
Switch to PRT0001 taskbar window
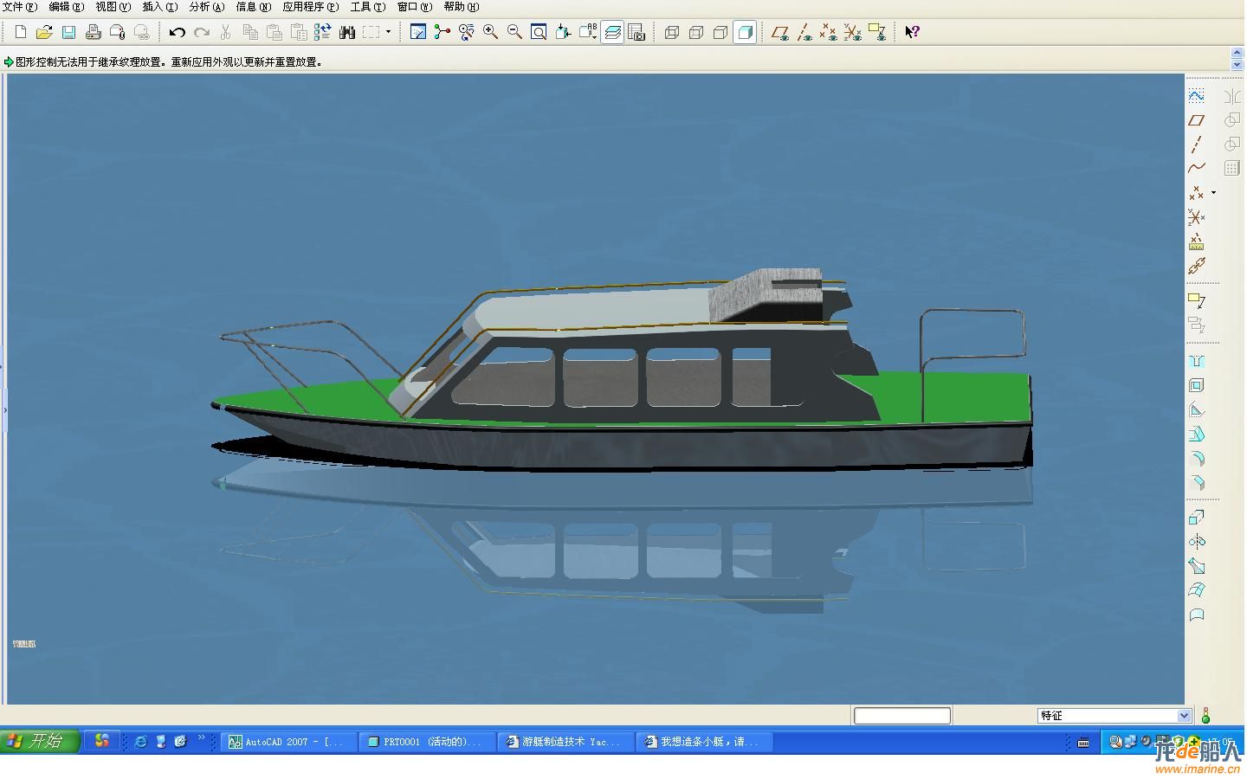click(428, 742)
